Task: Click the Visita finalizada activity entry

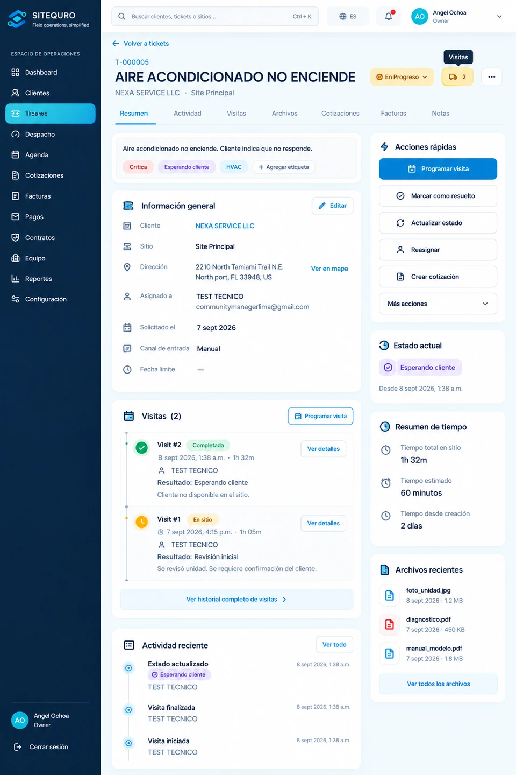Action: [x=171, y=708]
